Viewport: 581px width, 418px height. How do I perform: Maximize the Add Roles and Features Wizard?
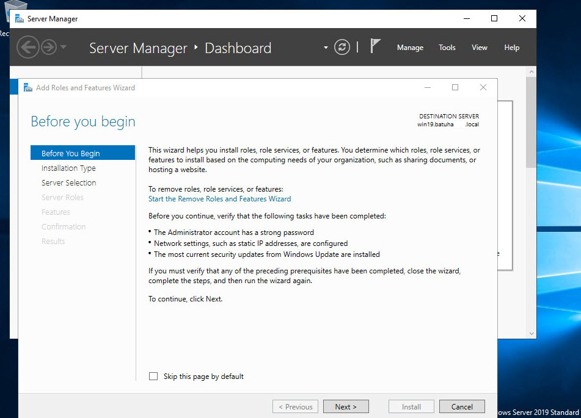455,88
